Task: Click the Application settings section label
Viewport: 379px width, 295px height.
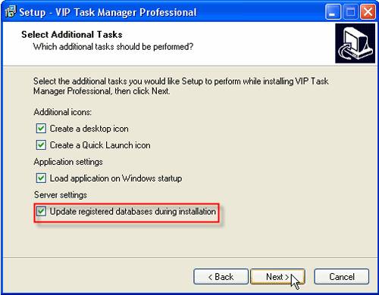Action: click(x=68, y=162)
